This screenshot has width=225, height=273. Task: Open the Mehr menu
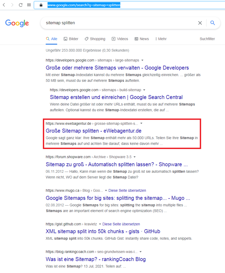(x=161, y=39)
